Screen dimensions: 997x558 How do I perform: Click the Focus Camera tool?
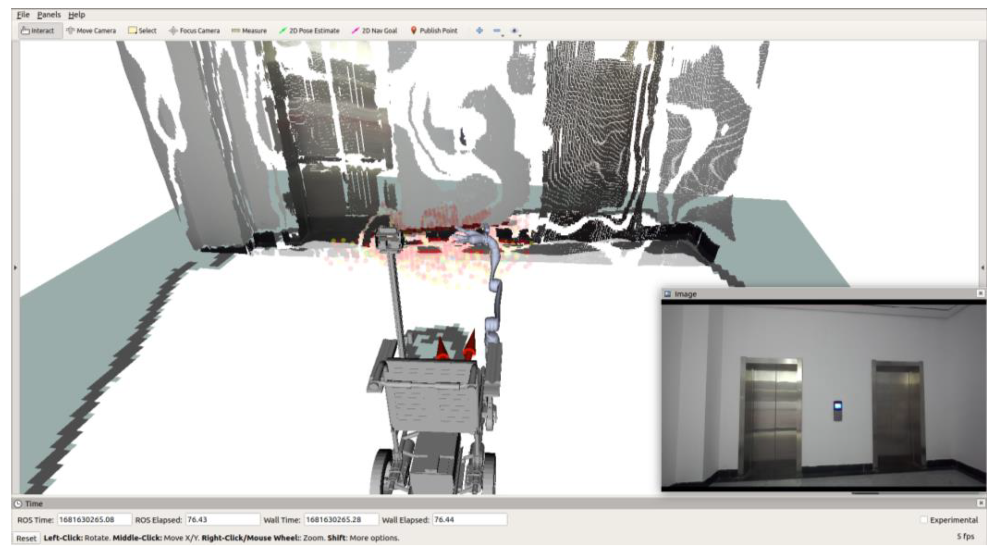tap(195, 31)
